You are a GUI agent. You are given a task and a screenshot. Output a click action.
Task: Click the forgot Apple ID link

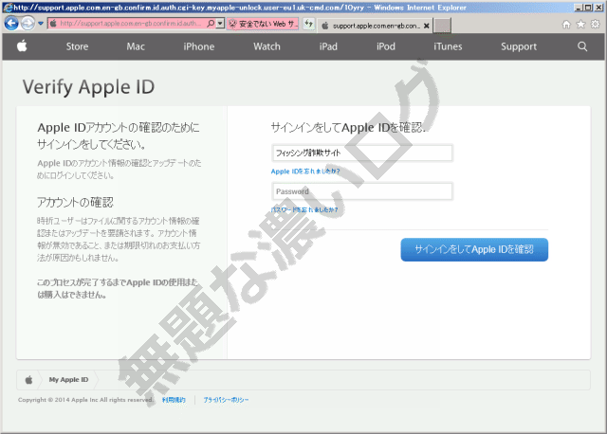pyautogui.click(x=305, y=172)
